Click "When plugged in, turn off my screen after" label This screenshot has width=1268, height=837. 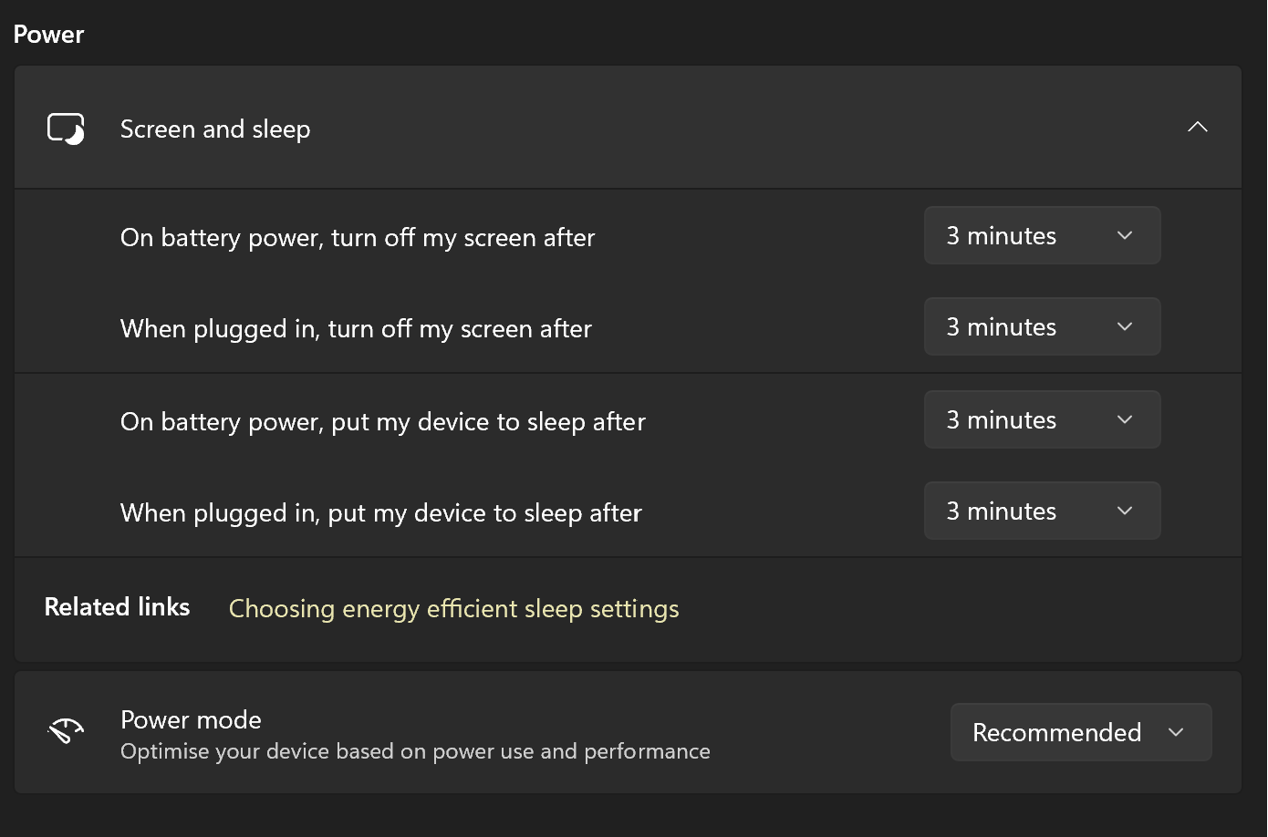click(x=356, y=329)
